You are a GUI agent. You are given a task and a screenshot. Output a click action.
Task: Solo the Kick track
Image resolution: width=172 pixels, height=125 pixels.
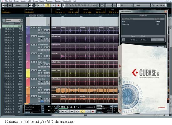36,27
